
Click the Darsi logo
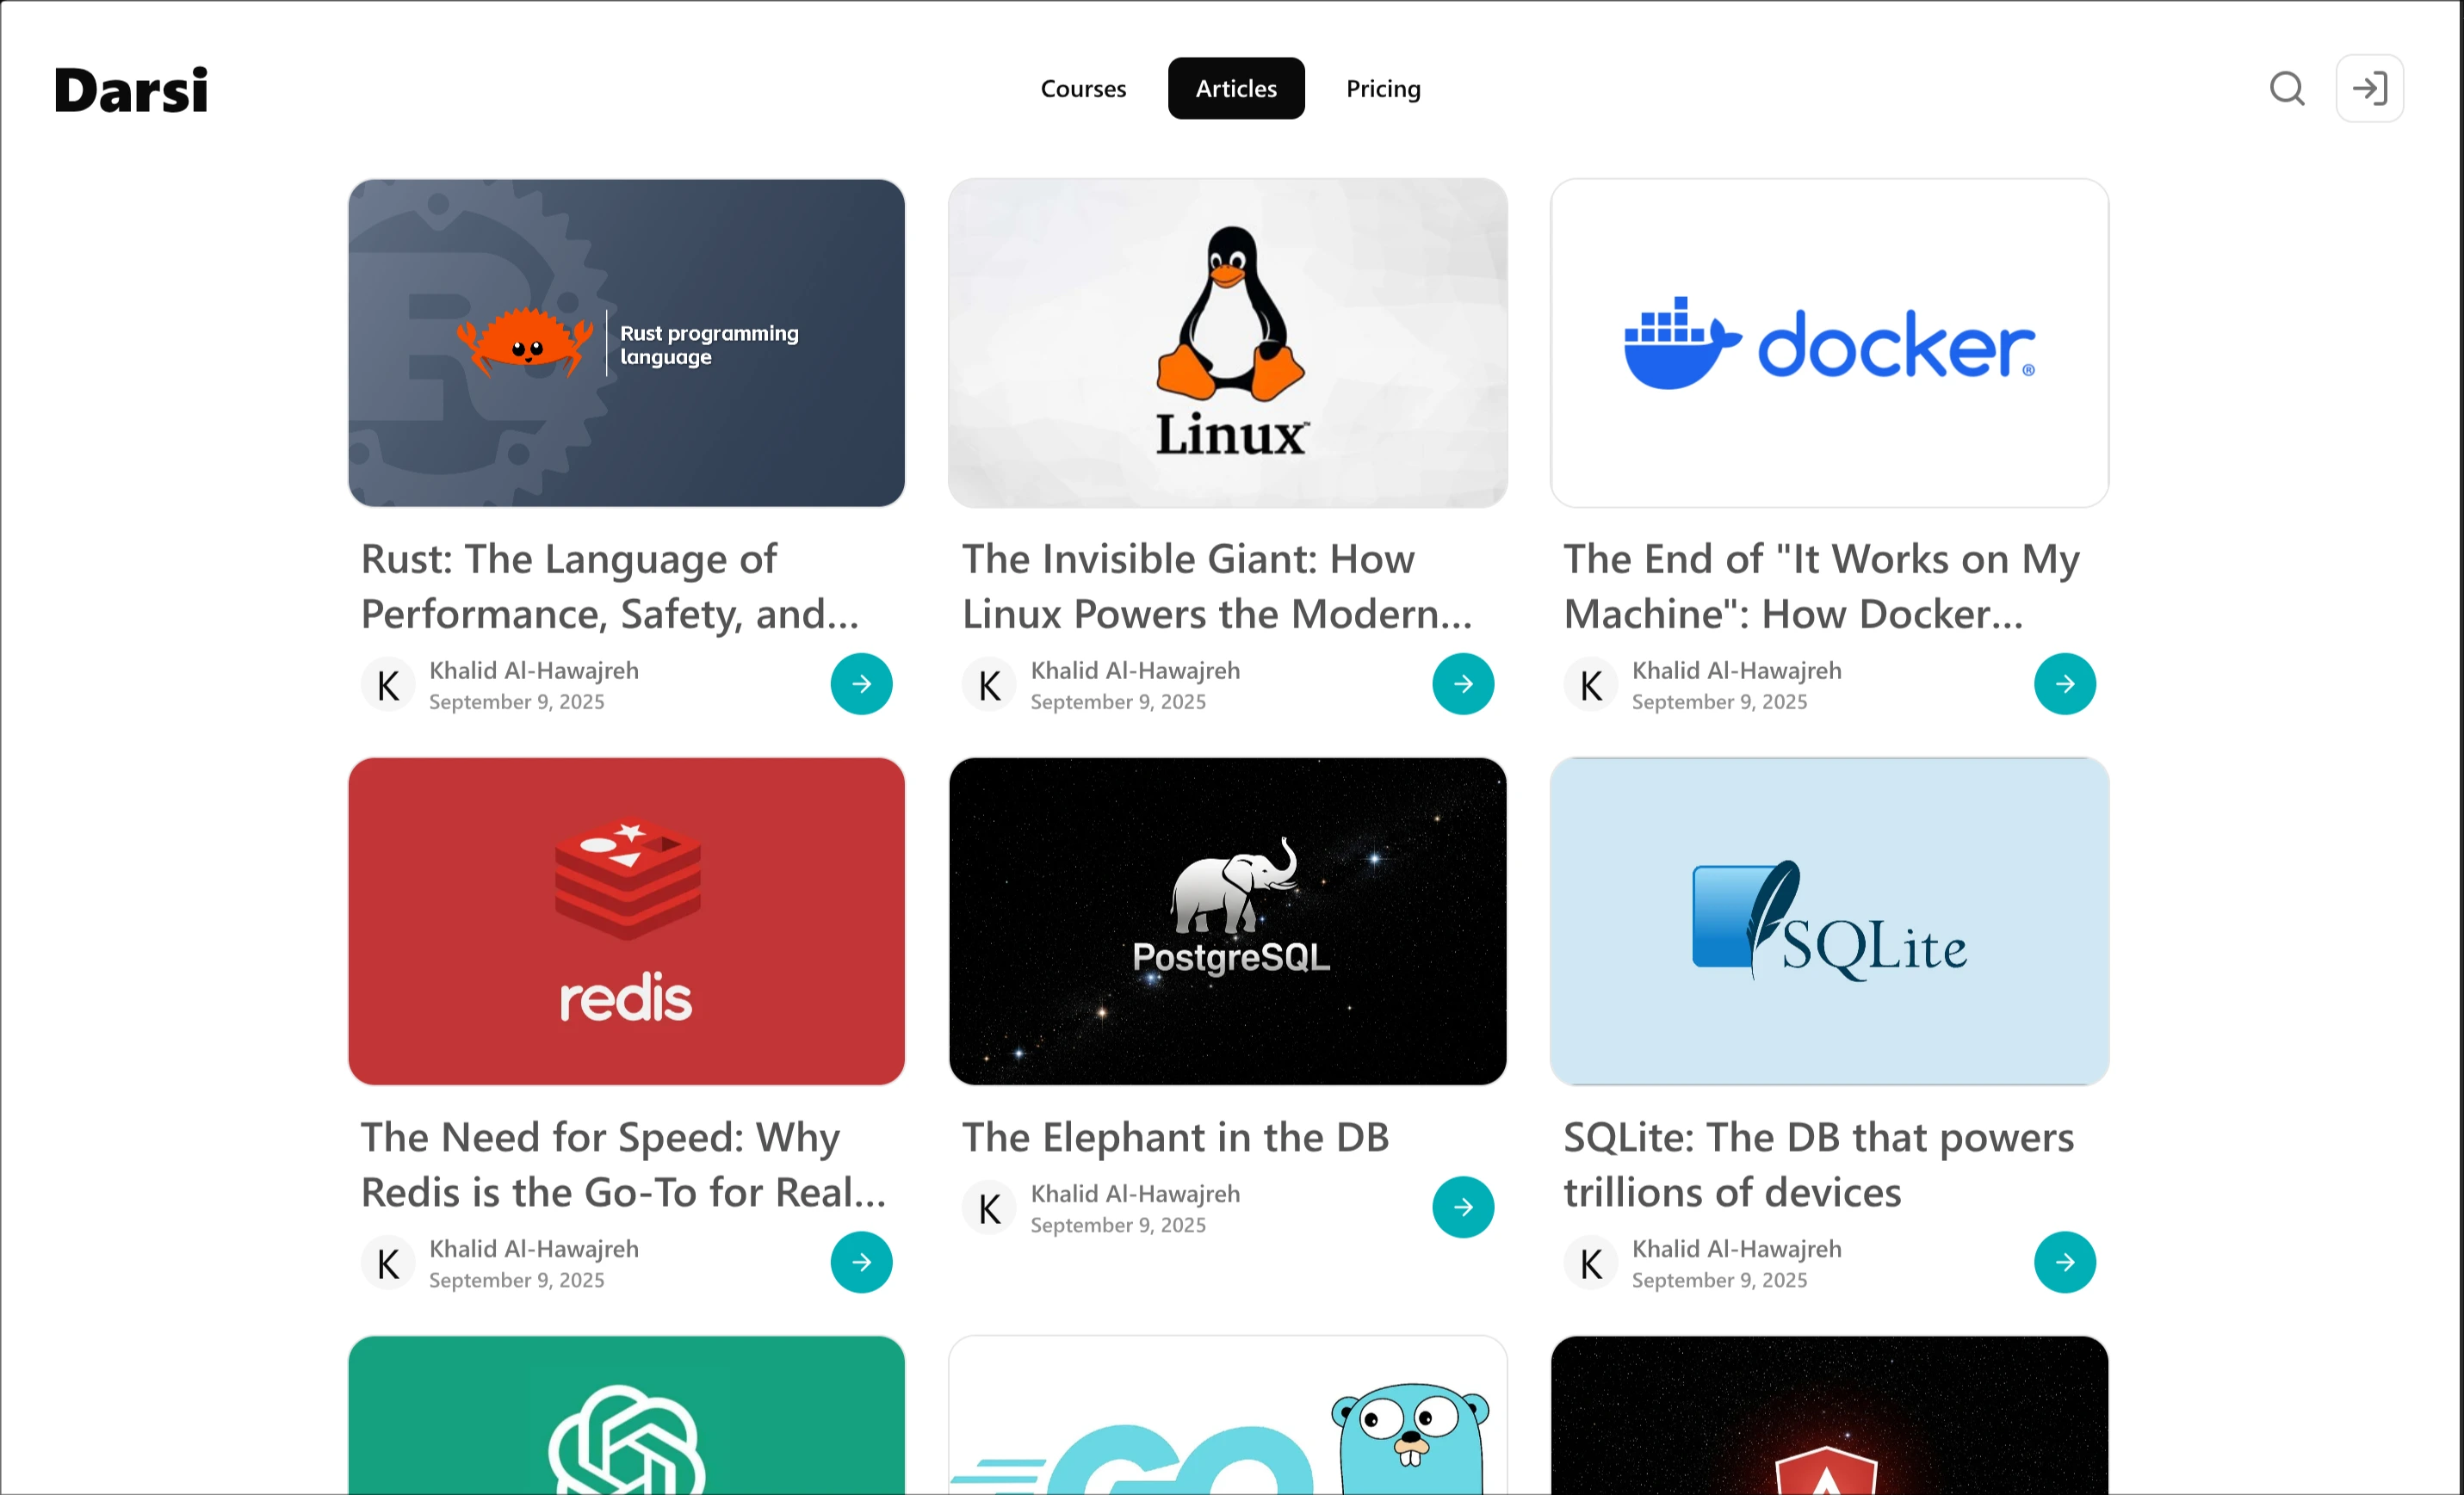pos(131,90)
